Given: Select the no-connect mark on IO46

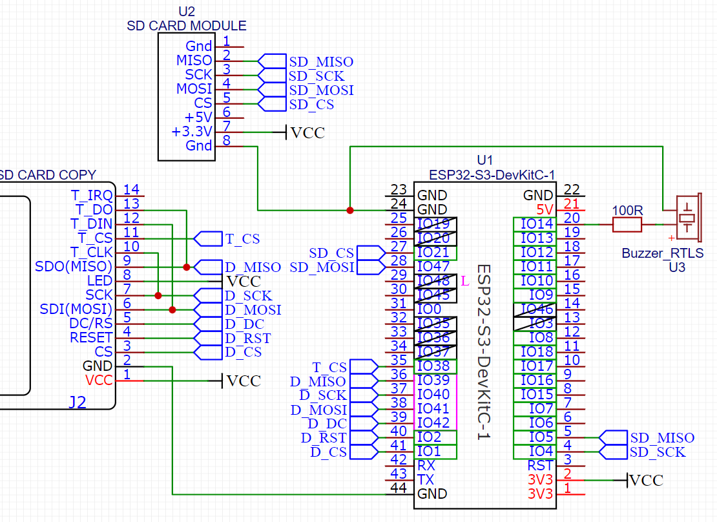Looking at the screenshot, I should [x=535, y=309].
